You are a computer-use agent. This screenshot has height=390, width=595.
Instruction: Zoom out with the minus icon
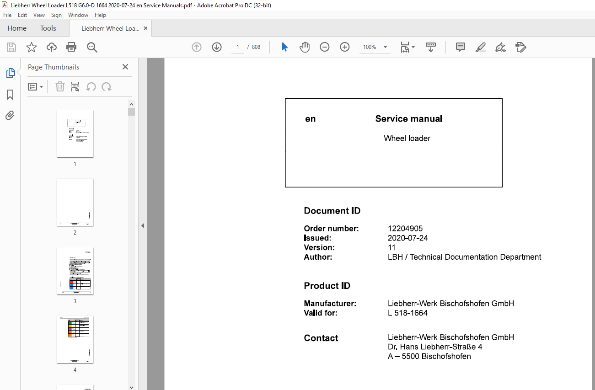point(325,47)
